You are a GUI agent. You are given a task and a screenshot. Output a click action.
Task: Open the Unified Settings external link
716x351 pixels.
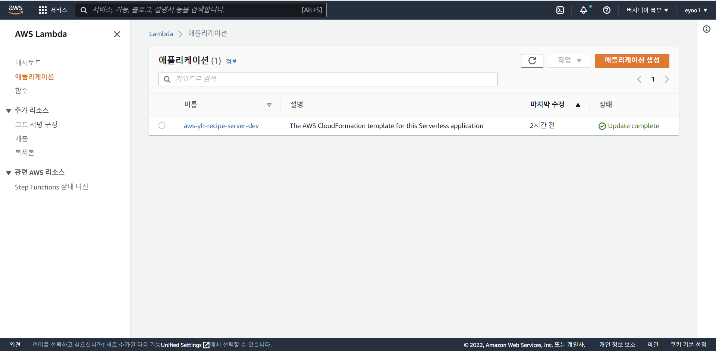[x=185, y=345]
